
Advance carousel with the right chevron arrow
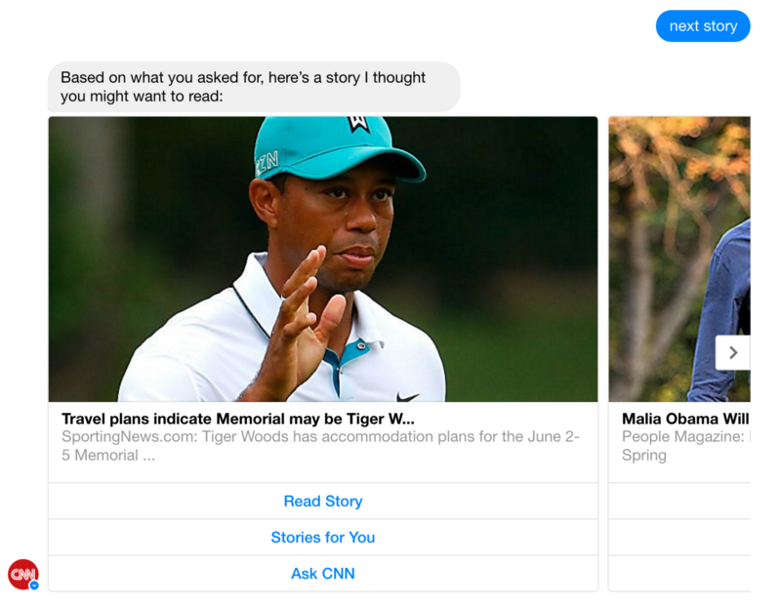tap(733, 352)
